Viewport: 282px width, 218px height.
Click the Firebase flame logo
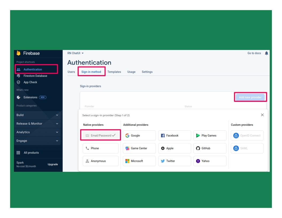18,53
